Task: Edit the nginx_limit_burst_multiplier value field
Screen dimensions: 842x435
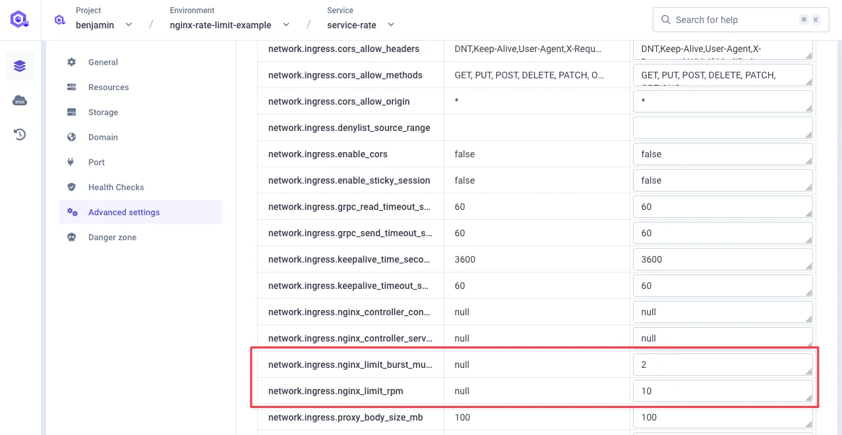Action: (723, 365)
